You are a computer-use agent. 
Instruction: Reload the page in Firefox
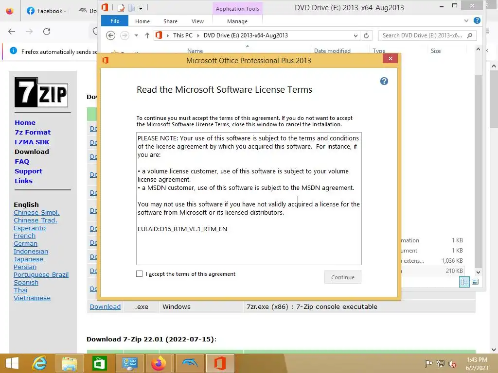pyautogui.click(x=47, y=32)
